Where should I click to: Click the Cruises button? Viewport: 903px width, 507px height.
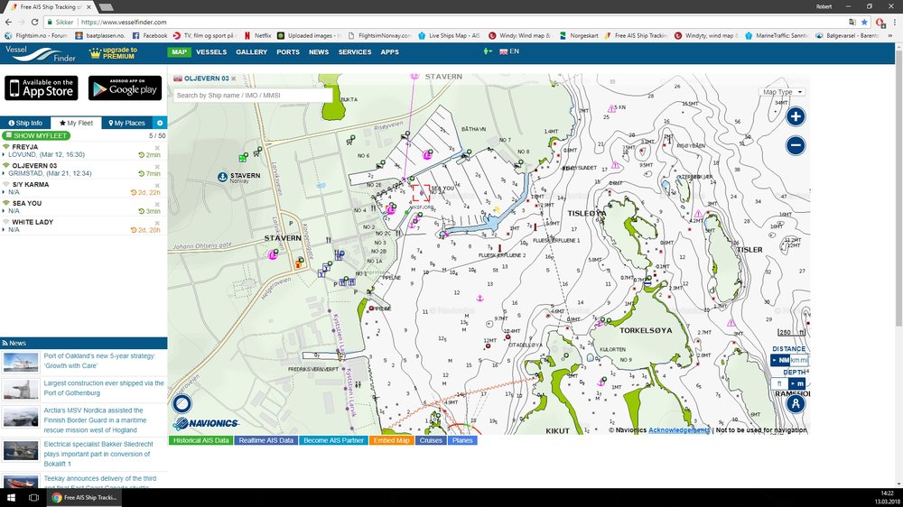coord(431,440)
